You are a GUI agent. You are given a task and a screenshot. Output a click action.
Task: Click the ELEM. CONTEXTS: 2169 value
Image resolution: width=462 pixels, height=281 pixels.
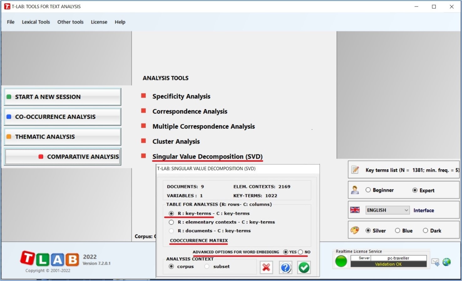(262, 187)
